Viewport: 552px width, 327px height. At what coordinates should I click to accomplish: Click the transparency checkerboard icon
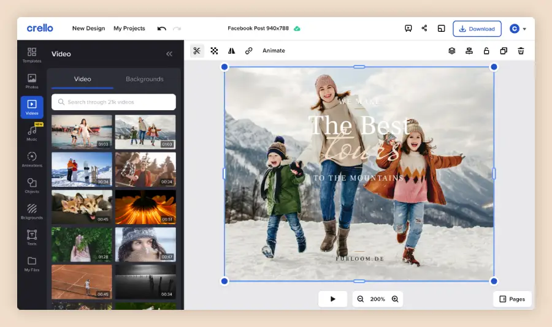(214, 51)
